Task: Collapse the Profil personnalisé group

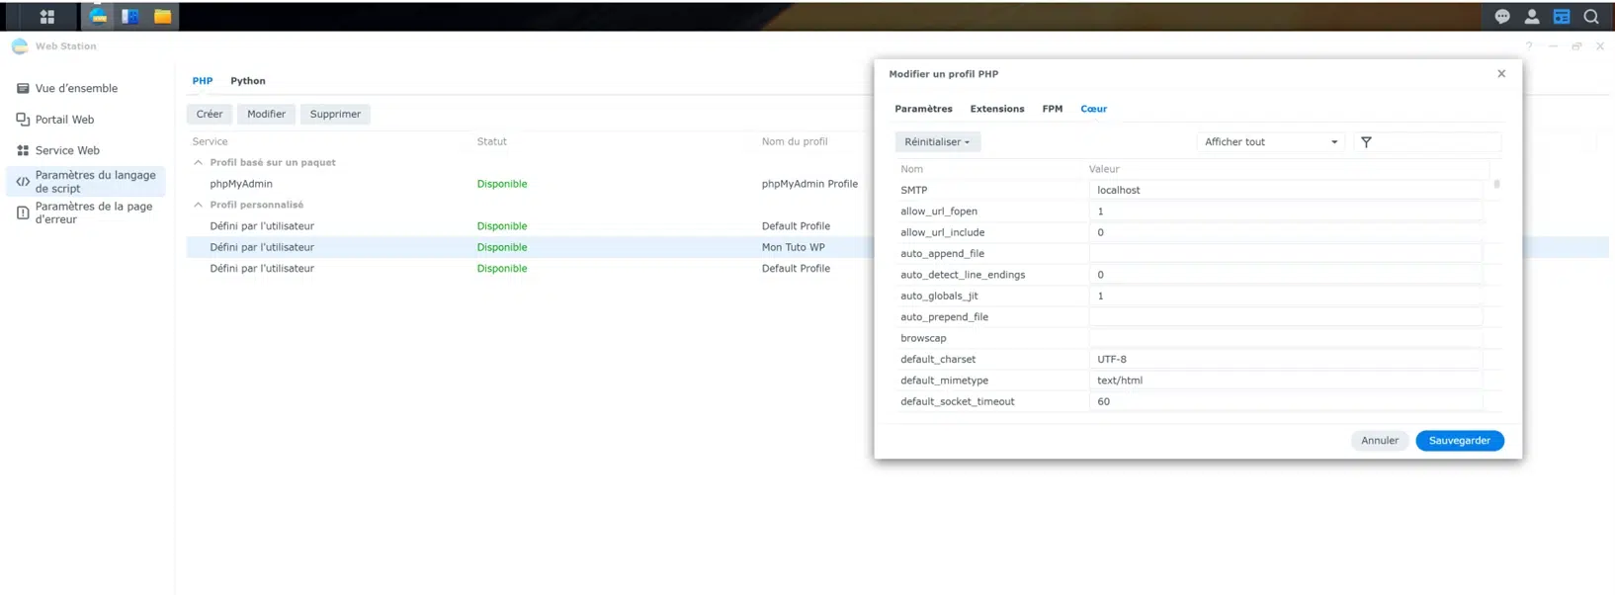Action: 199,205
